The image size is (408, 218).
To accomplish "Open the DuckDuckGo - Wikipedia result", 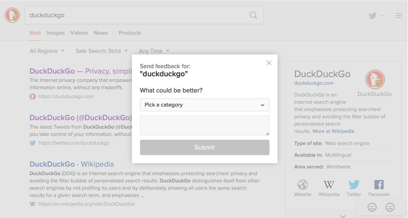I will pyautogui.click(x=72, y=164).
